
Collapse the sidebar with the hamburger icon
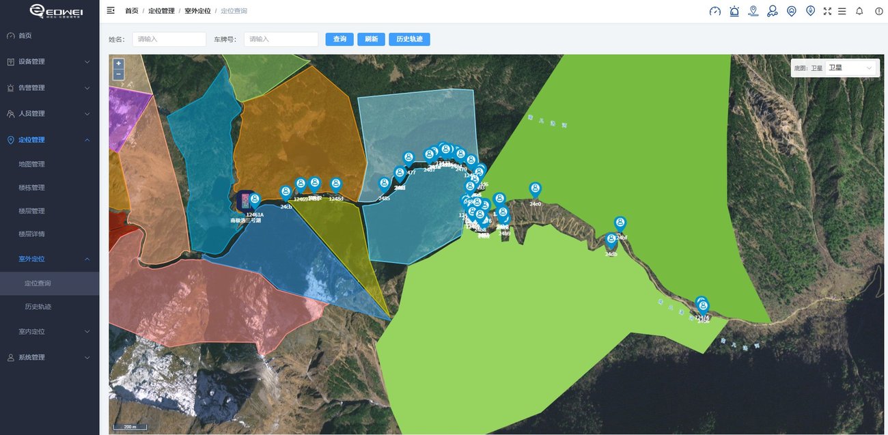click(111, 10)
